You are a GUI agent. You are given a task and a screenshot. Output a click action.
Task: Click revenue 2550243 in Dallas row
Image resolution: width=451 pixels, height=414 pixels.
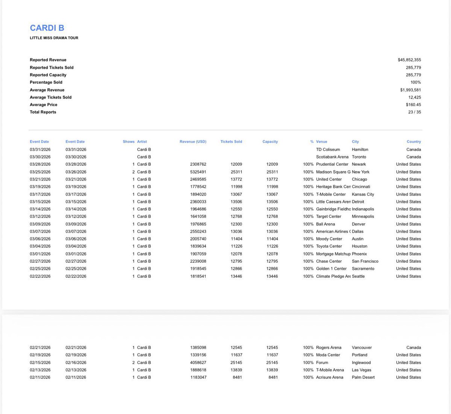[x=198, y=231]
